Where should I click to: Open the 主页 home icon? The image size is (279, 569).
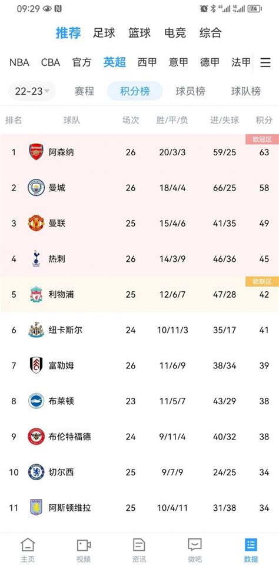click(x=28, y=545)
